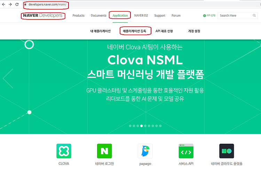Click the CLOVA text label

64,163
